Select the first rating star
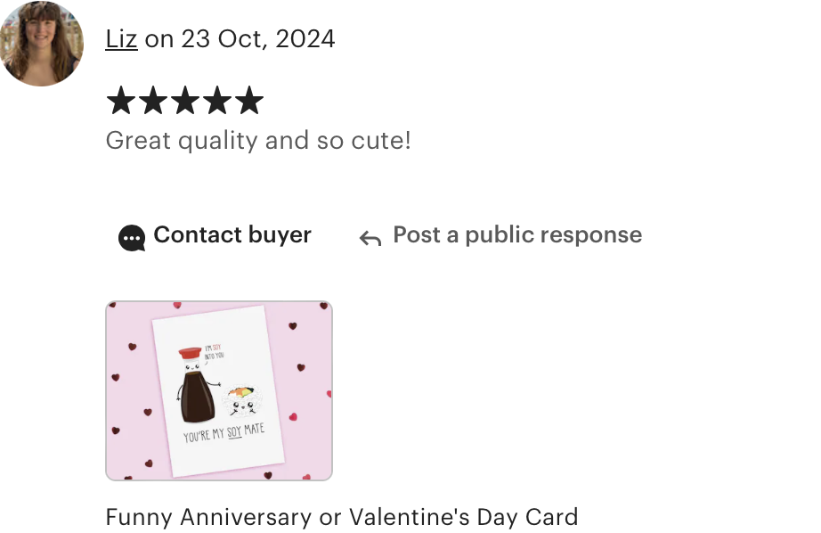 121,100
